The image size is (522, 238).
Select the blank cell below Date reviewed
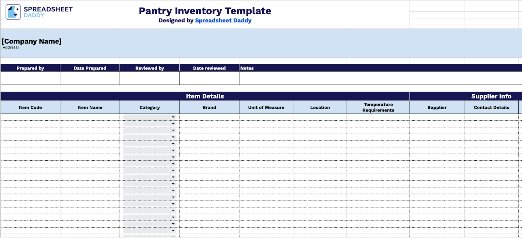coord(209,78)
